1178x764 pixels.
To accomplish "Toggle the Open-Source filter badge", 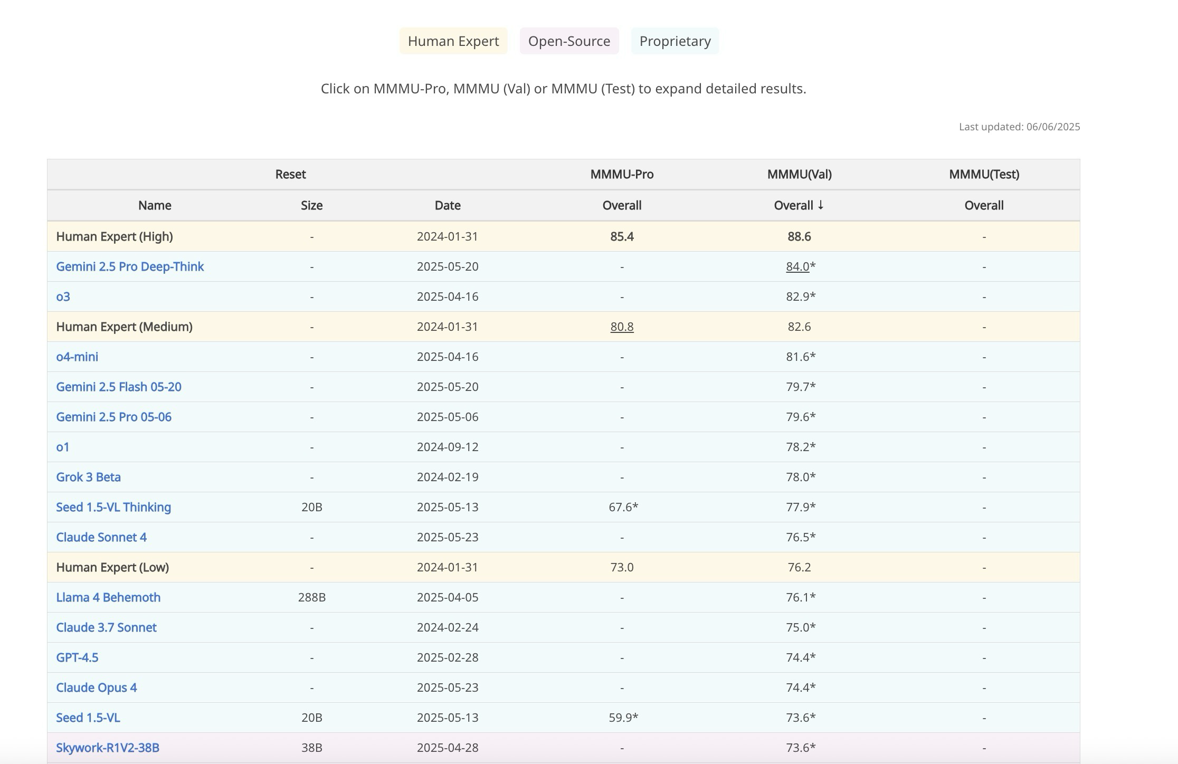I will click(569, 41).
